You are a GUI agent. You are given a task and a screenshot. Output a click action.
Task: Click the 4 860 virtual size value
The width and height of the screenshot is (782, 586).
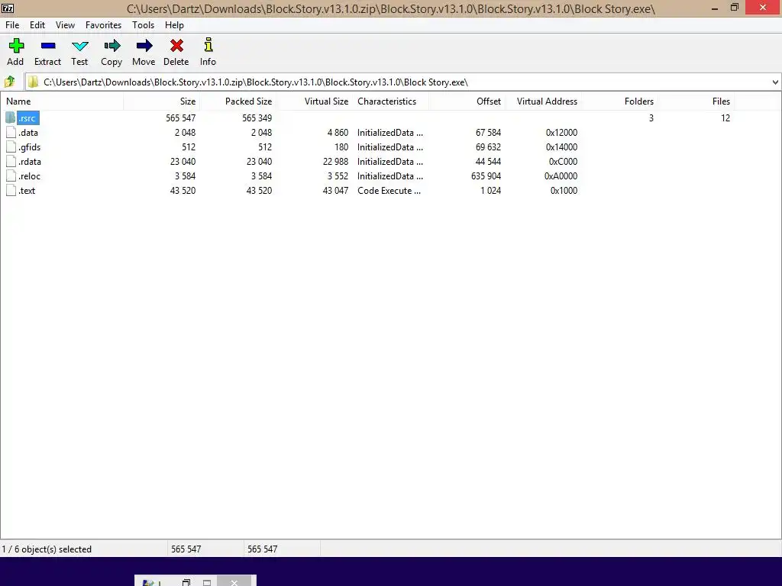pos(338,133)
